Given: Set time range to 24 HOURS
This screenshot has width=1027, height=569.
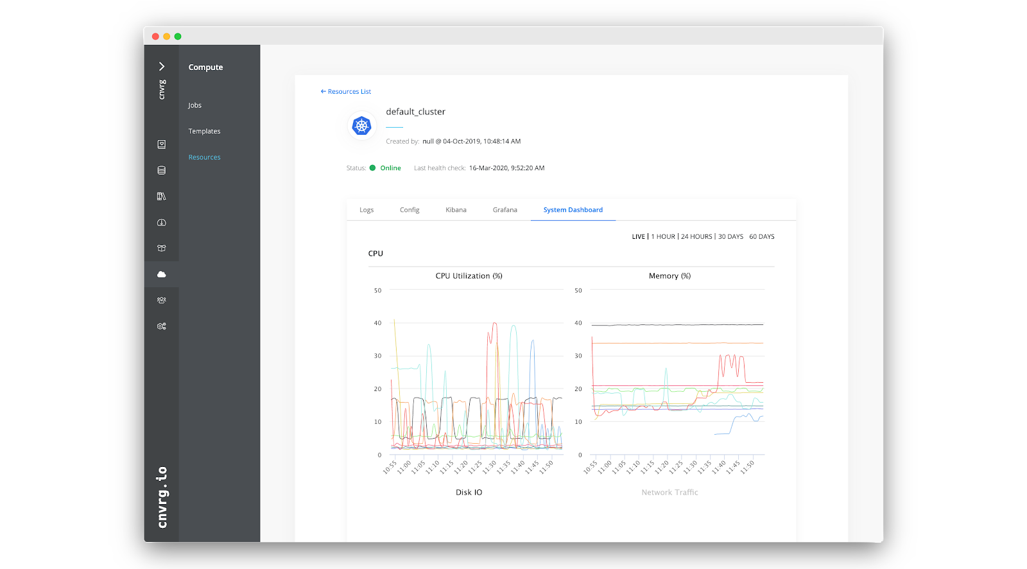Looking at the screenshot, I should coord(696,237).
